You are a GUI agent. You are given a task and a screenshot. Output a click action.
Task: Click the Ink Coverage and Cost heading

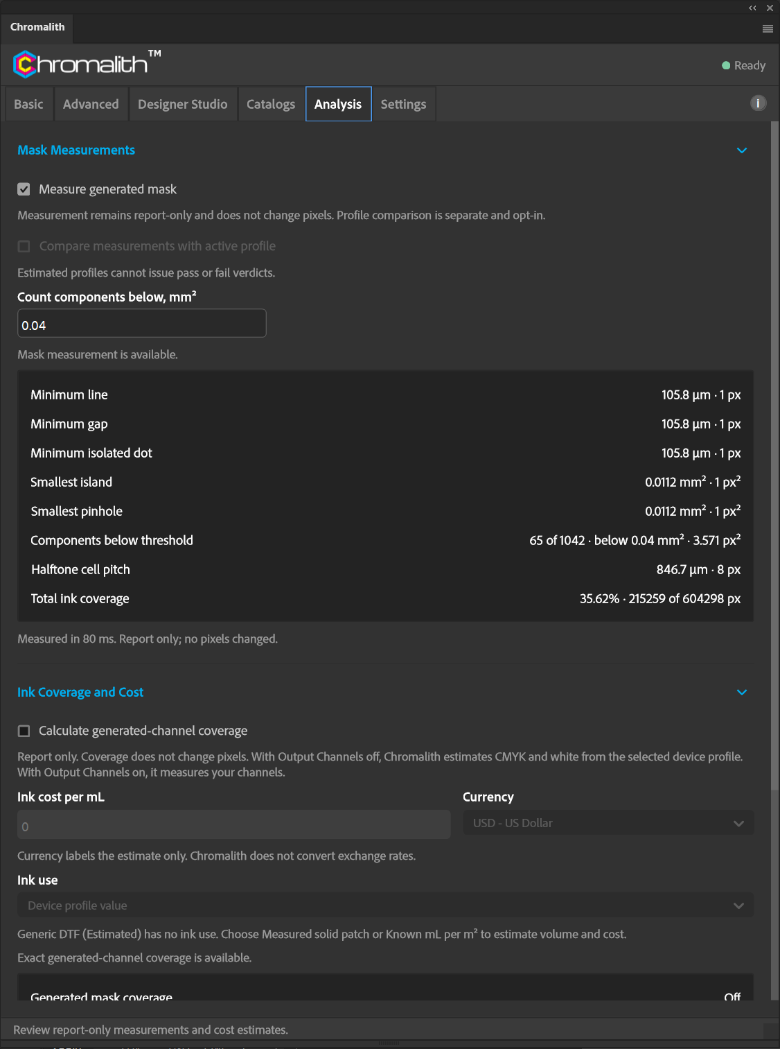80,693
